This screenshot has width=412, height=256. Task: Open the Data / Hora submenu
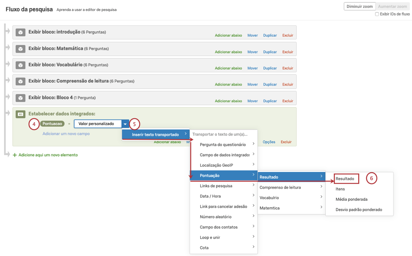tap(227, 196)
